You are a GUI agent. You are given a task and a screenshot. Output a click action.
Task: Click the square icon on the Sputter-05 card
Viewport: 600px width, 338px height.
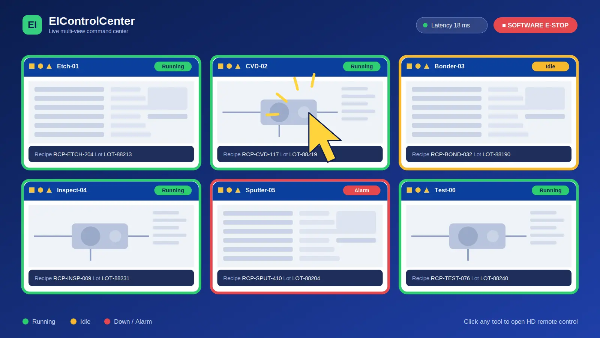point(220,190)
